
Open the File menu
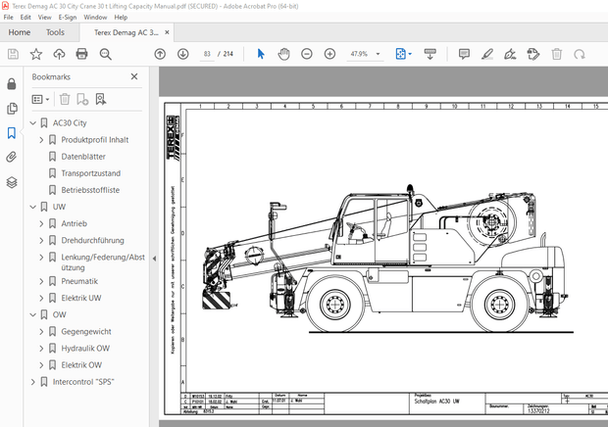pos(8,17)
